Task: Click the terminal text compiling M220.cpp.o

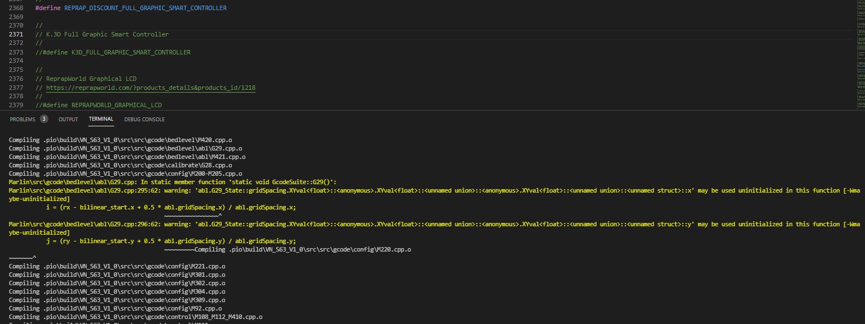Action: [302, 249]
